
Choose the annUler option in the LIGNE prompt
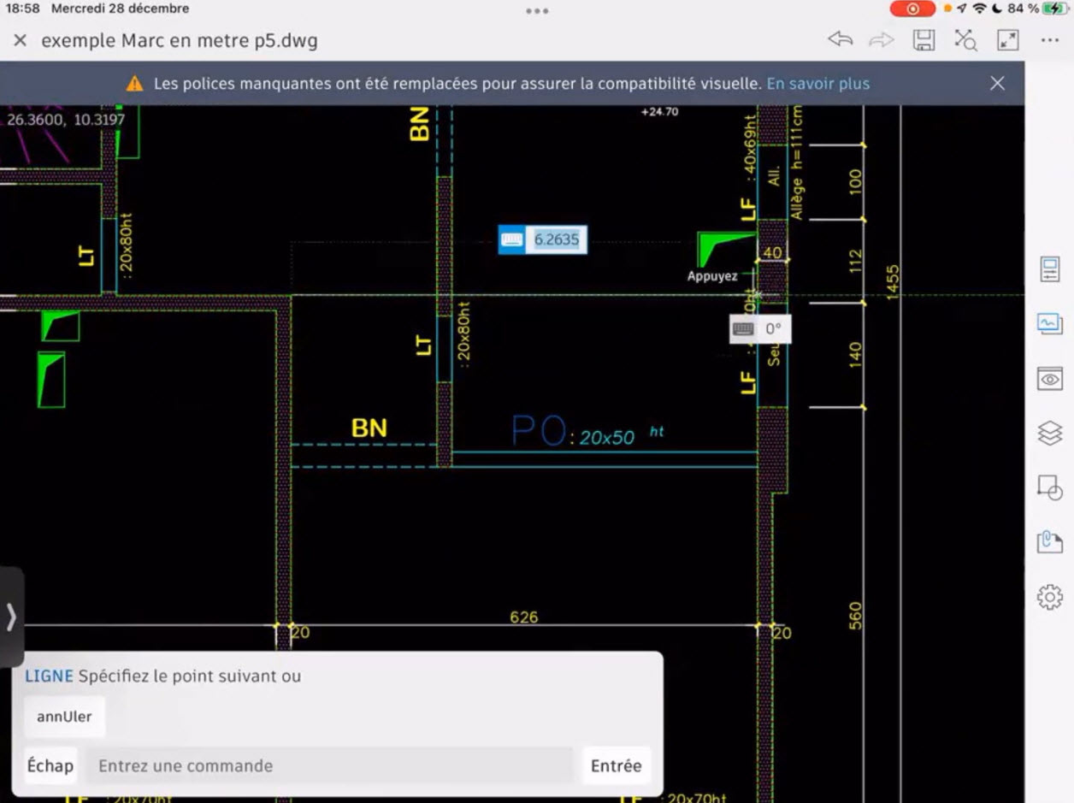(64, 716)
